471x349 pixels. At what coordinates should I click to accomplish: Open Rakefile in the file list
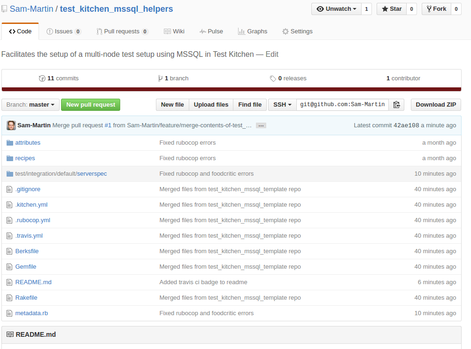click(26, 298)
